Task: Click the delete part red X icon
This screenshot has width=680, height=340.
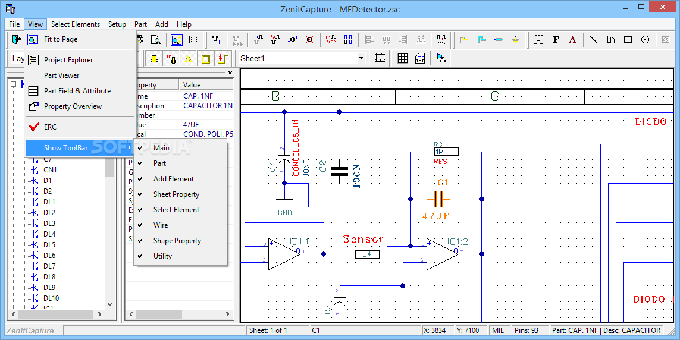Action: click(x=309, y=40)
